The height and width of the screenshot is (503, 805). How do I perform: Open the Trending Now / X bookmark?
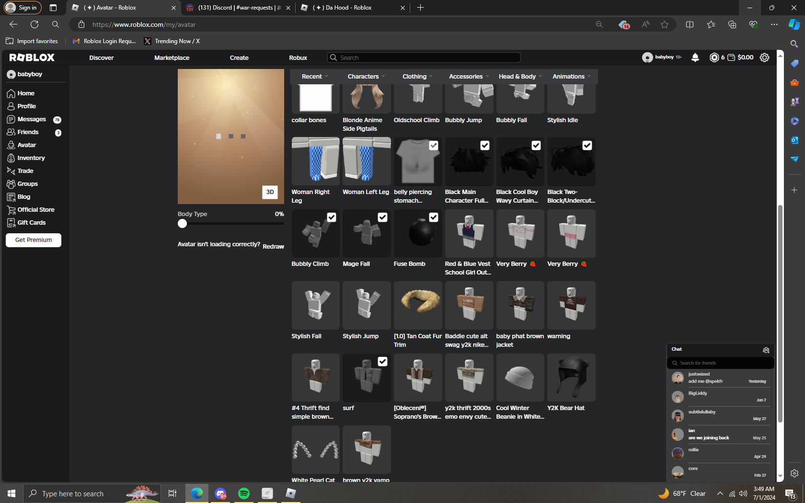[172, 41]
